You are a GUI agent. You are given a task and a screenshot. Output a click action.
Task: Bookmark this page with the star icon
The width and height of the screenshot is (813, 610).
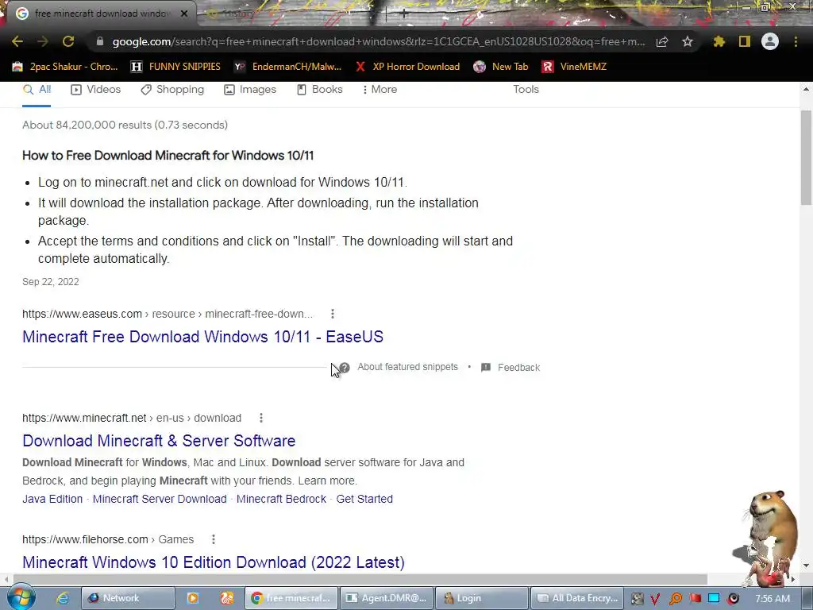pos(688,41)
